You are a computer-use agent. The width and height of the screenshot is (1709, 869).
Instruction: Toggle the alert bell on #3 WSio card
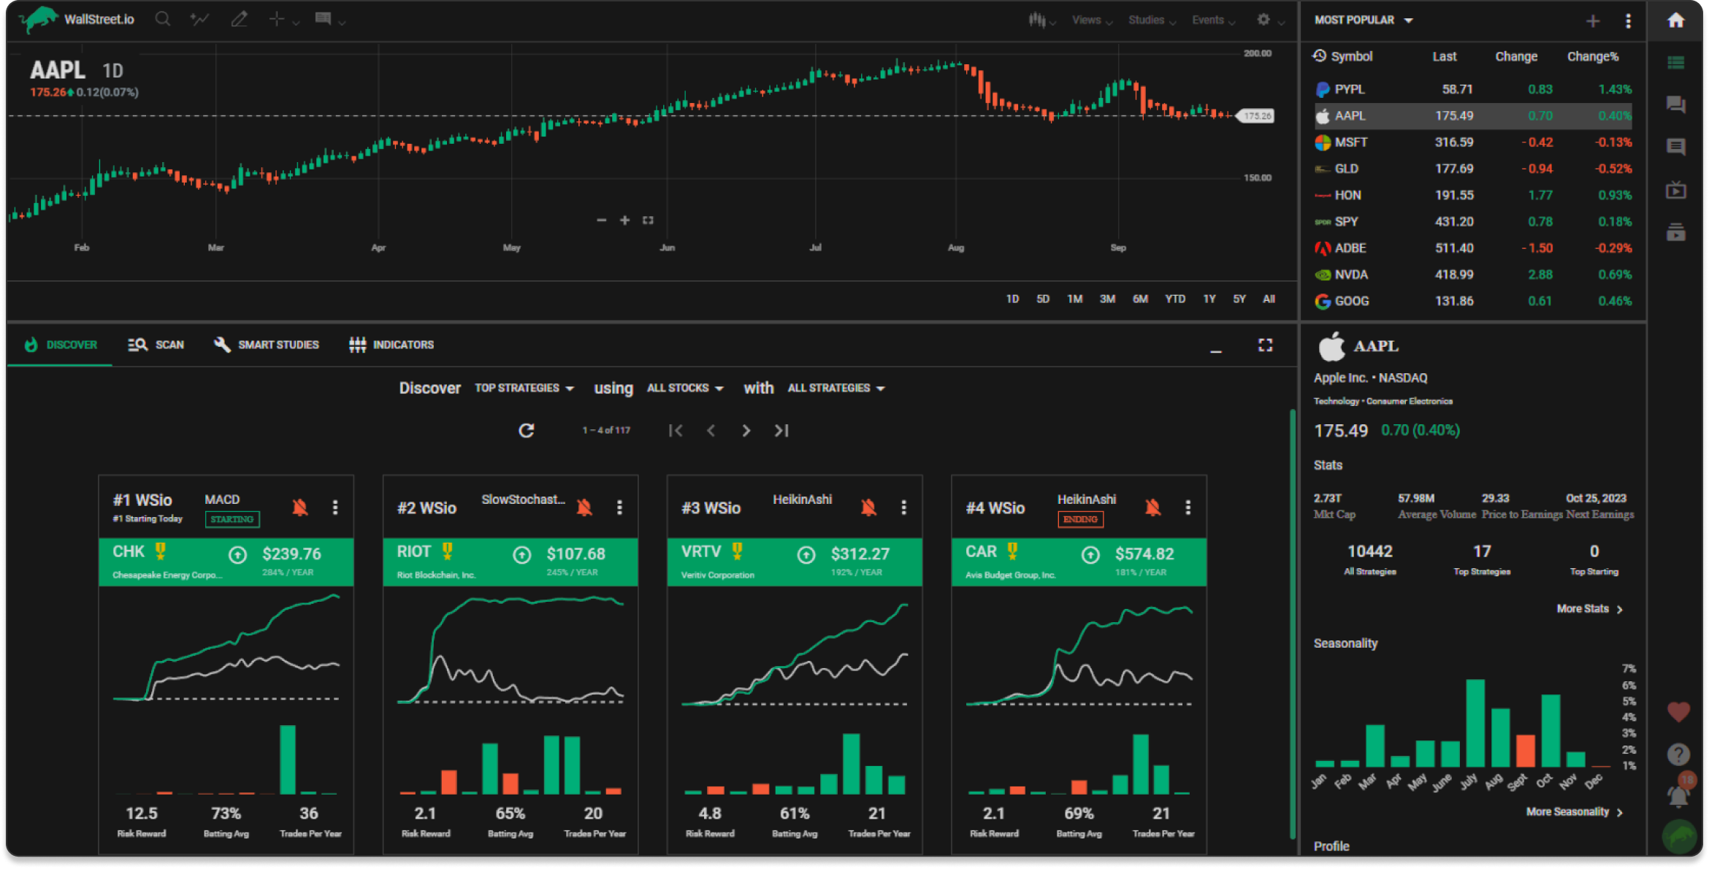868,508
